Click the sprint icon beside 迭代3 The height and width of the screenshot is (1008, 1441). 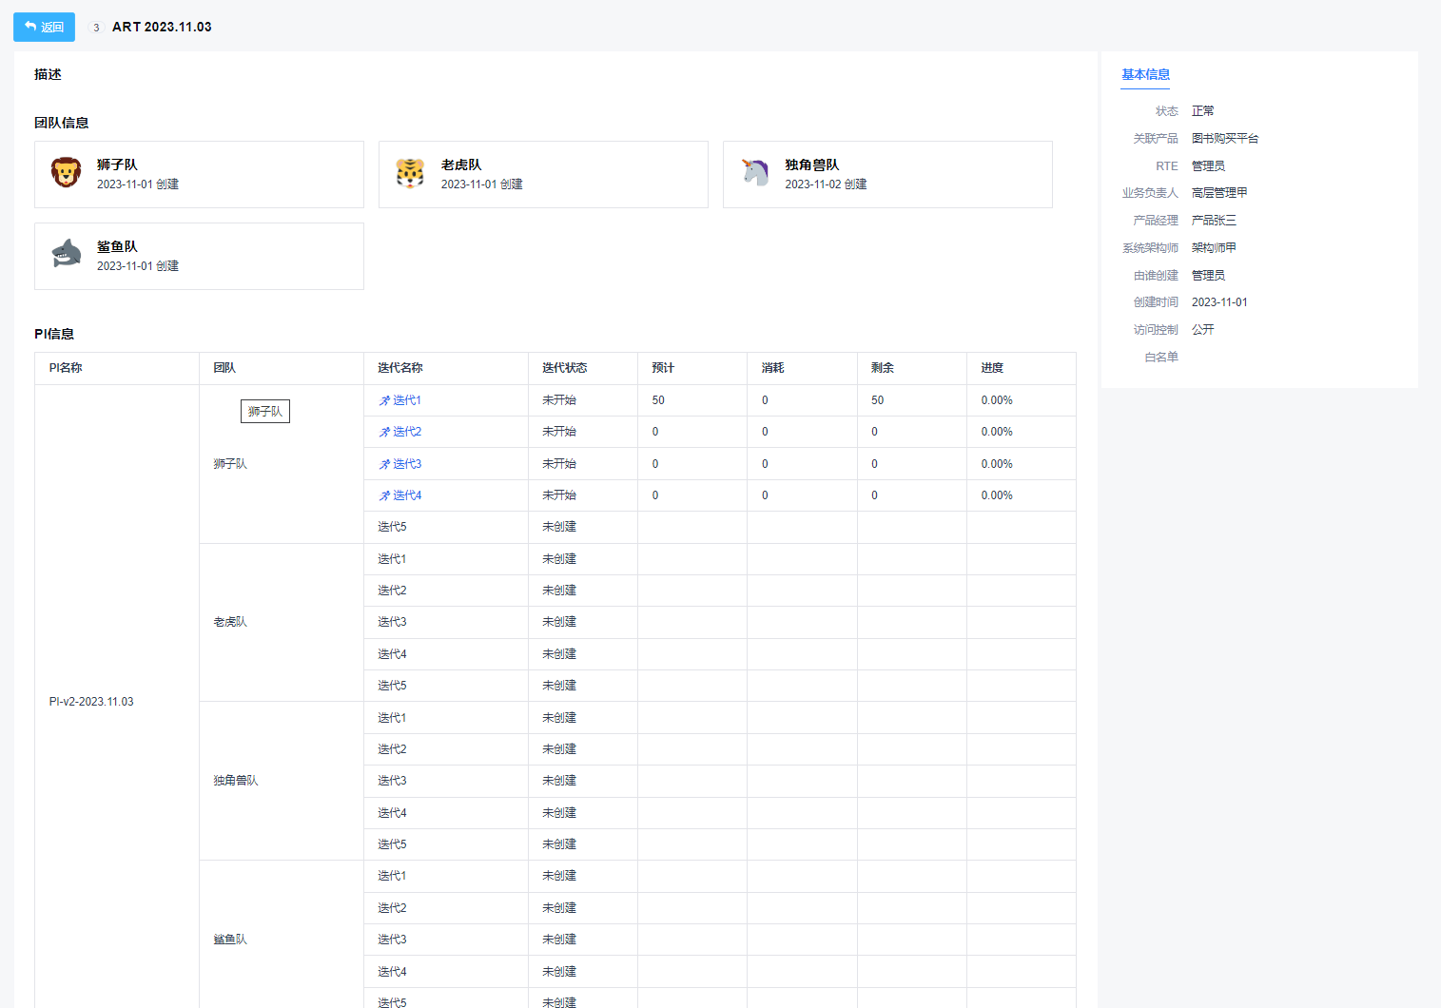tap(384, 465)
